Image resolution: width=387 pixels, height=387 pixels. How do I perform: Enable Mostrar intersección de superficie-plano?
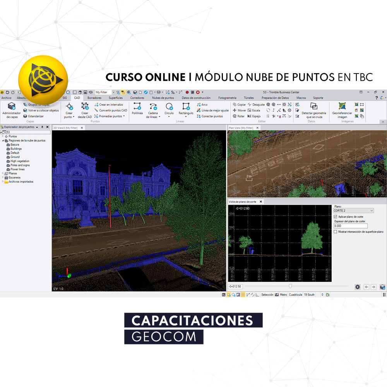coord(336,232)
